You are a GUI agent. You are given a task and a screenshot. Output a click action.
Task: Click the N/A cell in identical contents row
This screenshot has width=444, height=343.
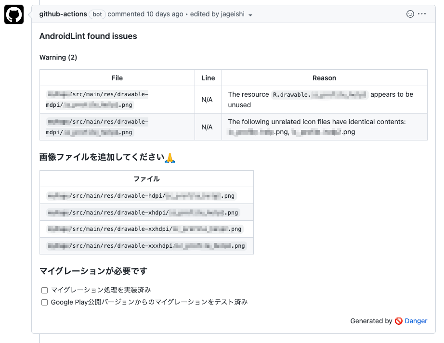207,127
